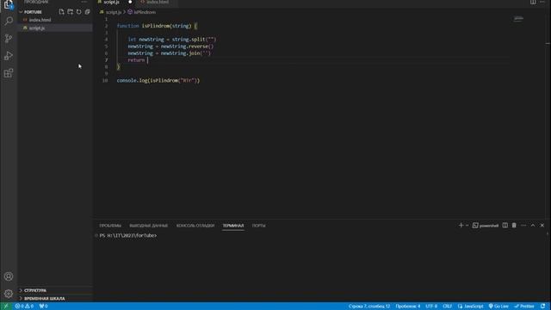Switch to the script.js editor tab
The image size is (551, 310).
point(112,2)
